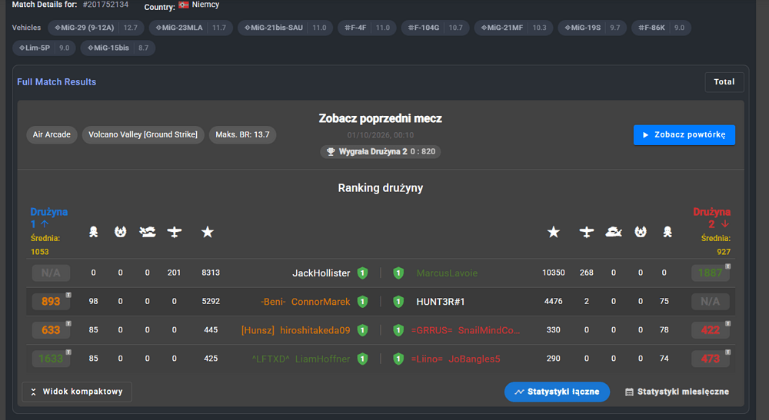Click the Total button
Viewport: 769px width, 420px height.
724,81
